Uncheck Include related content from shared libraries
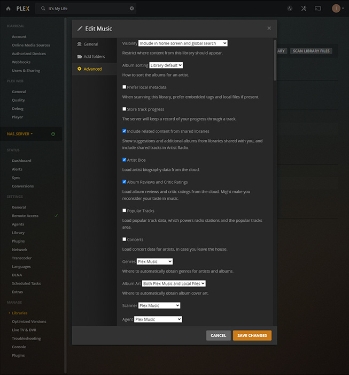The height and width of the screenshot is (375, 349). pyautogui.click(x=125, y=131)
